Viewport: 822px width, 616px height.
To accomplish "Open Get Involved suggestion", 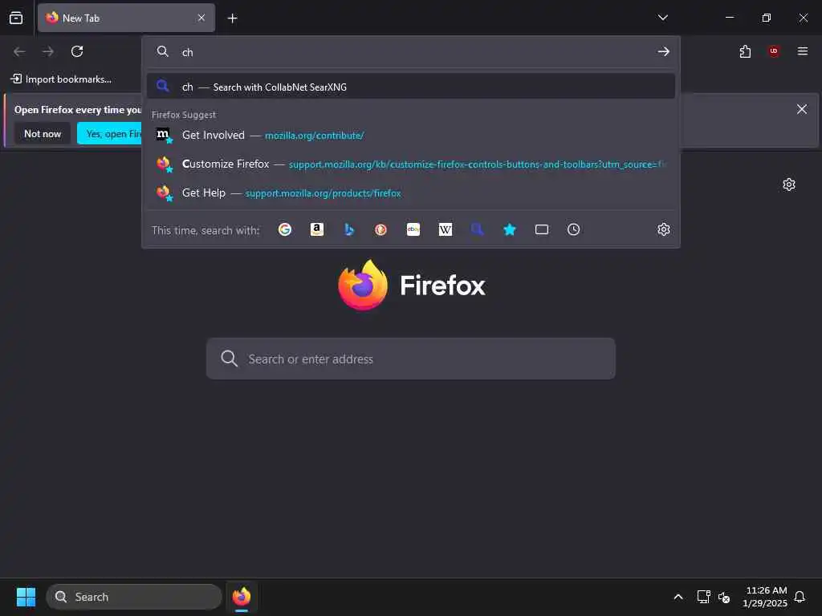I will [410, 135].
